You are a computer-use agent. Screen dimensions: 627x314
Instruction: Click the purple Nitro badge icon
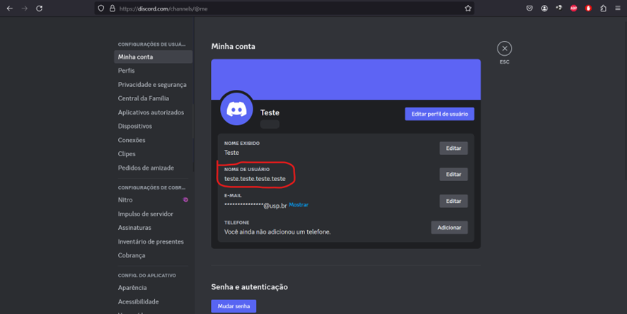(185, 199)
